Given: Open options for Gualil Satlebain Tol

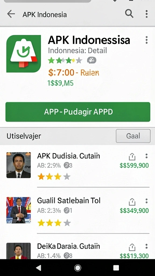Looking at the screenshot, I should [x=146, y=201].
